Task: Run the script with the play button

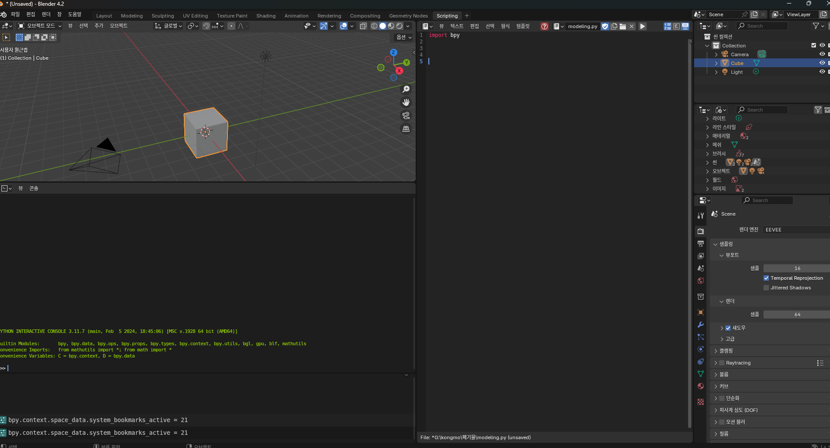Action: [x=642, y=26]
